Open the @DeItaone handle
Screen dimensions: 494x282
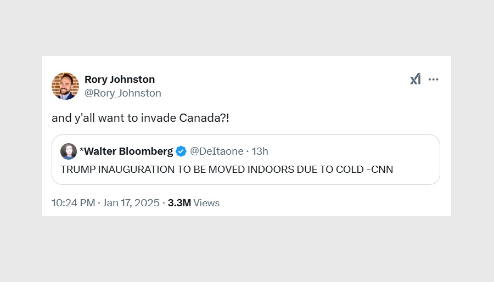pyautogui.click(x=216, y=151)
